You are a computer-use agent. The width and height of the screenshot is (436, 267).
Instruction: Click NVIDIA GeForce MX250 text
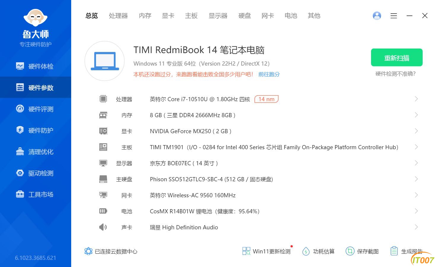tap(190, 131)
